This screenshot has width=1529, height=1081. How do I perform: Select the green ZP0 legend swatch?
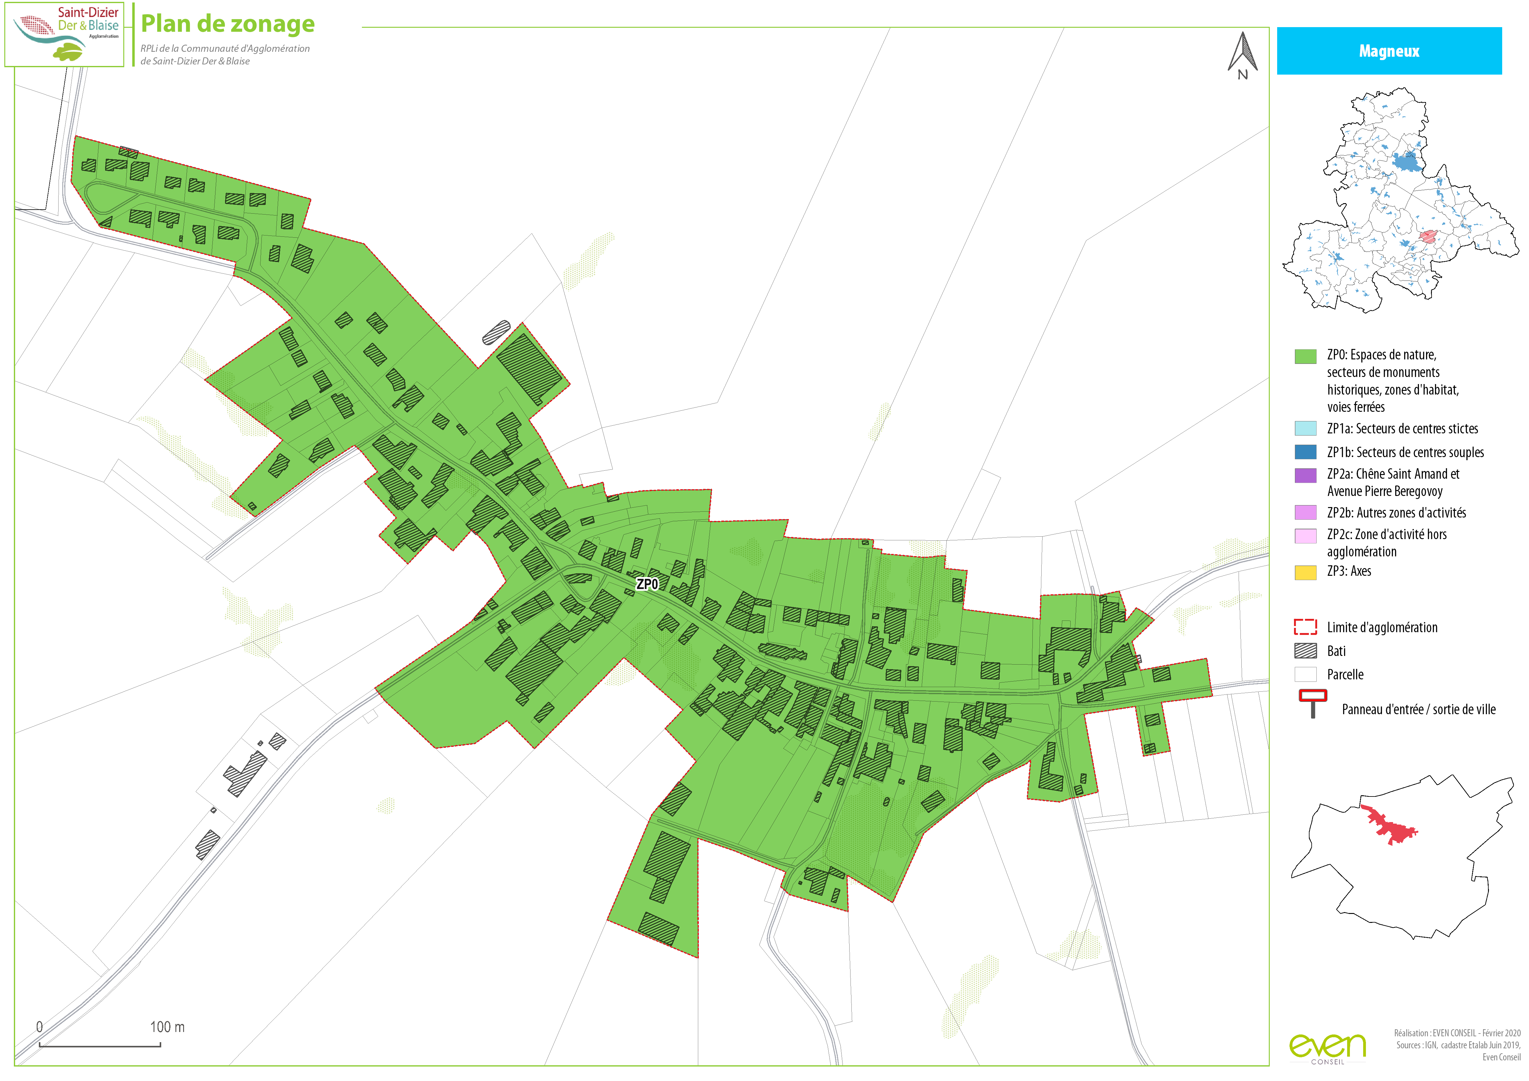tap(1305, 356)
